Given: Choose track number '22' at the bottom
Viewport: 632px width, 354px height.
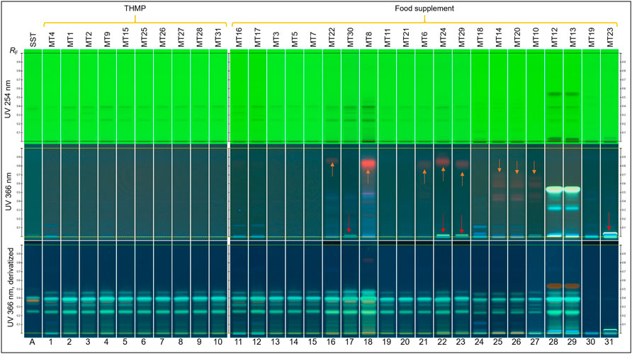Looking at the screenshot, I should tap(443, 343).
